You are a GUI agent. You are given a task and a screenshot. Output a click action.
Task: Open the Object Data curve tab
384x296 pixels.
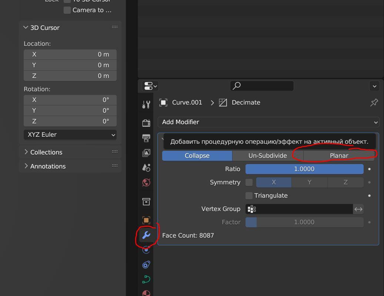146,279
